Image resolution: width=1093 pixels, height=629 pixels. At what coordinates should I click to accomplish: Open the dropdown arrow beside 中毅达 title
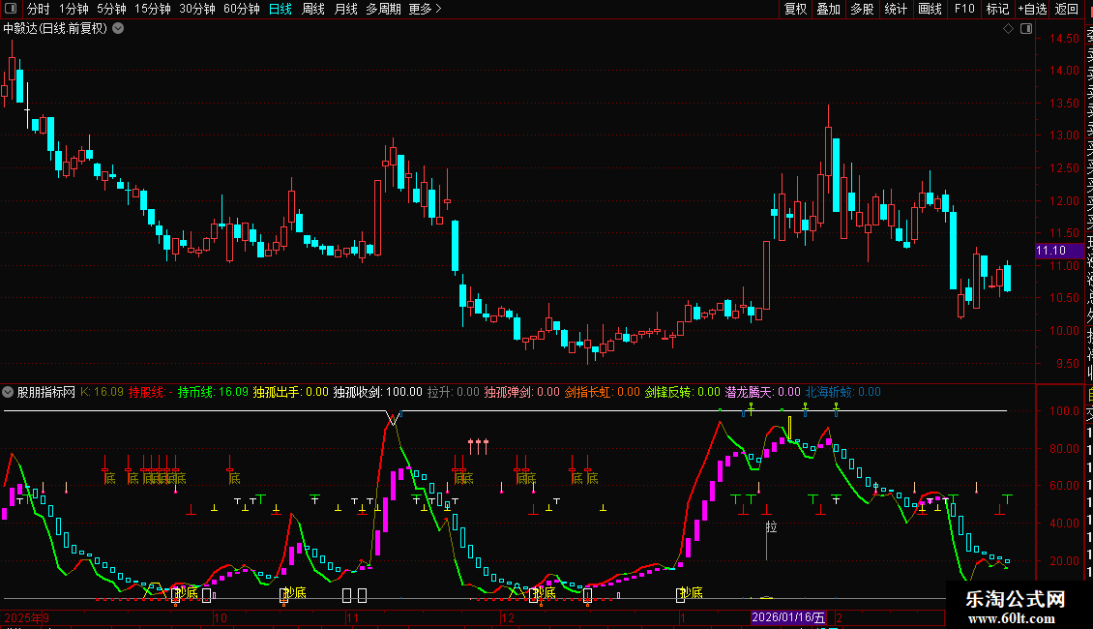118,28
